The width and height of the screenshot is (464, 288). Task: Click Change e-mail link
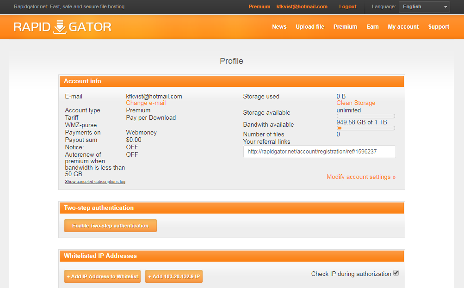click(146, 103)
